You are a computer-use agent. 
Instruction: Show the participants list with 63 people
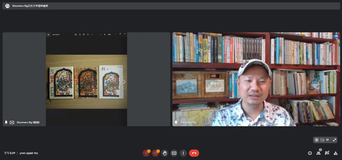click(x=319, y=153)
